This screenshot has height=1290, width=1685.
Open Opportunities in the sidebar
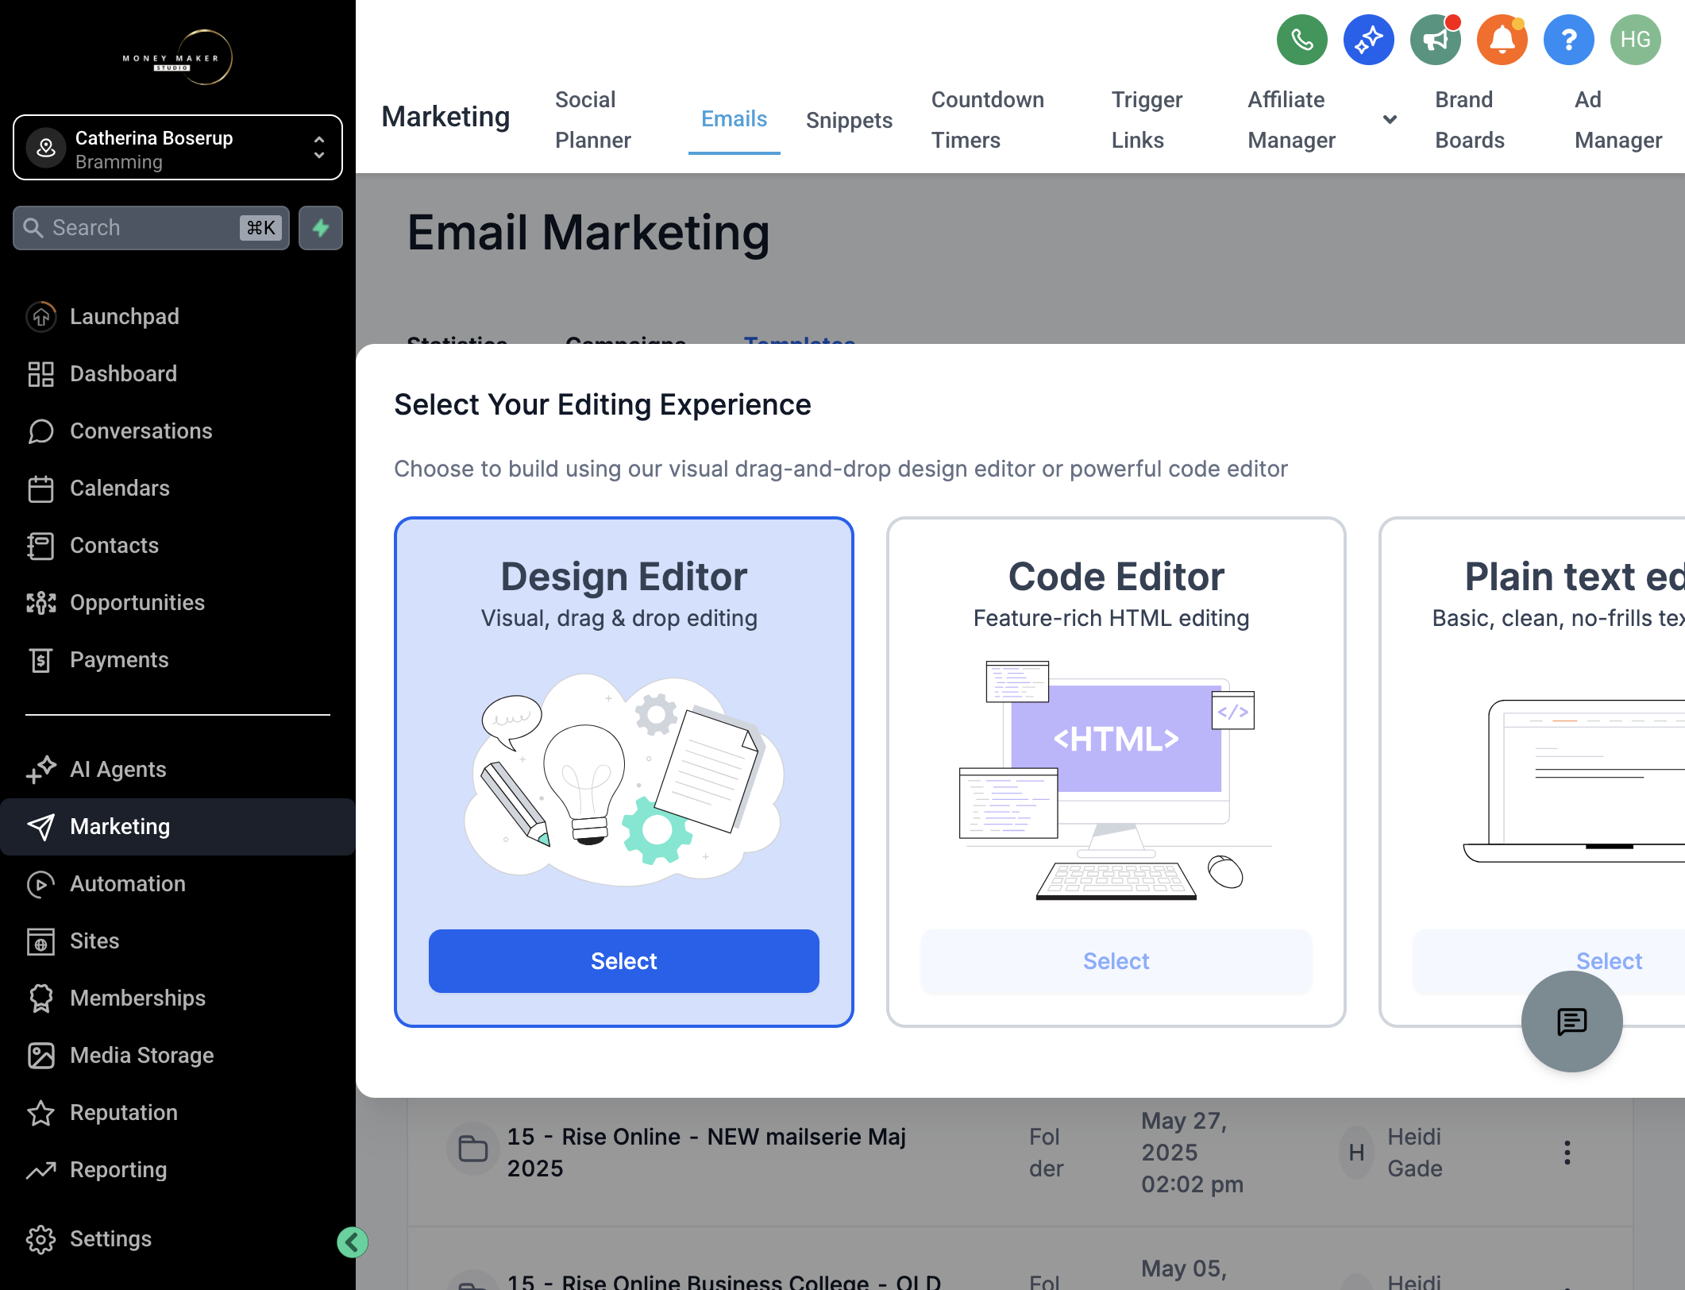tap(137, 602)
